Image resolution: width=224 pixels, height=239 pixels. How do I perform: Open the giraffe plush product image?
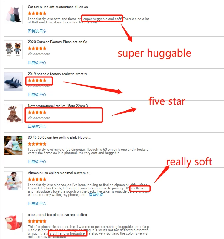(x=13, y=114)
